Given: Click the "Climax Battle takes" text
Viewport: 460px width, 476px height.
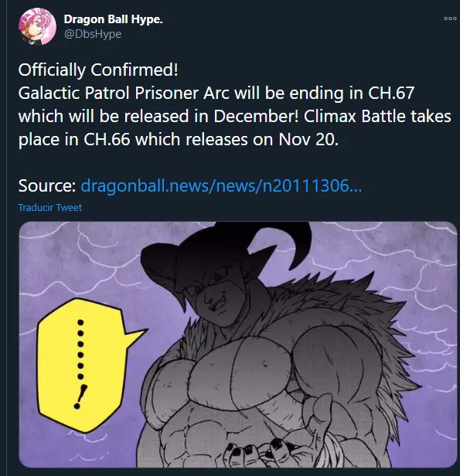Looking at the screenshot, I should [377, 116].
